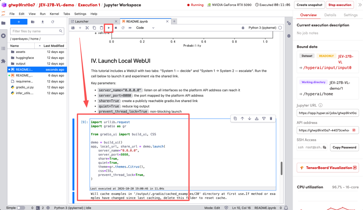Click the Jupyter URL field

point(328,113)
